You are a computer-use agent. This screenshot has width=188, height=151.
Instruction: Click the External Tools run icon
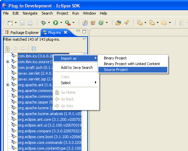(x=68, y=23)
